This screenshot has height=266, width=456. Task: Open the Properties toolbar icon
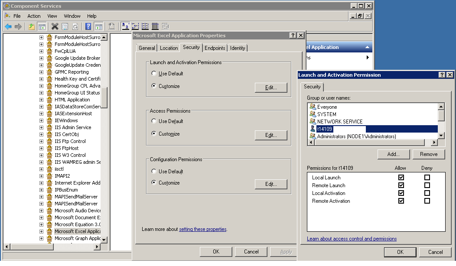coord(65,26)
